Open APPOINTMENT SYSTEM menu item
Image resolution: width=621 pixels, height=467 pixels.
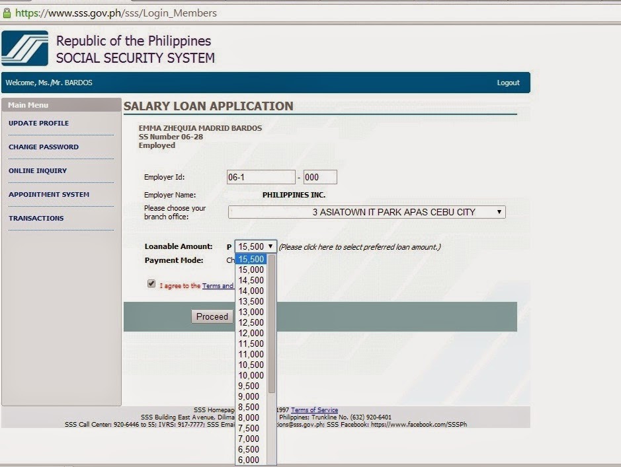point(49,195)
